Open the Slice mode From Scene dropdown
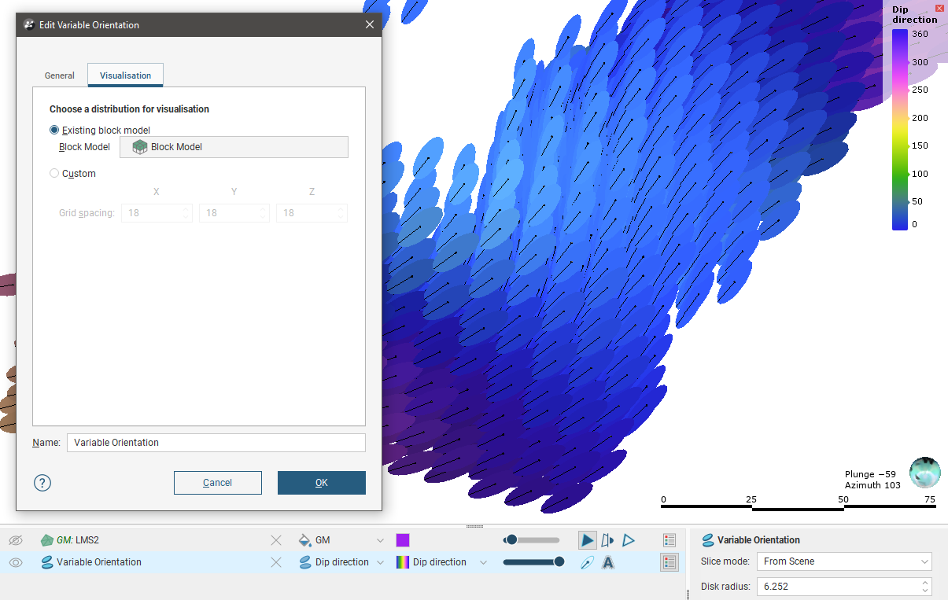 843,561
